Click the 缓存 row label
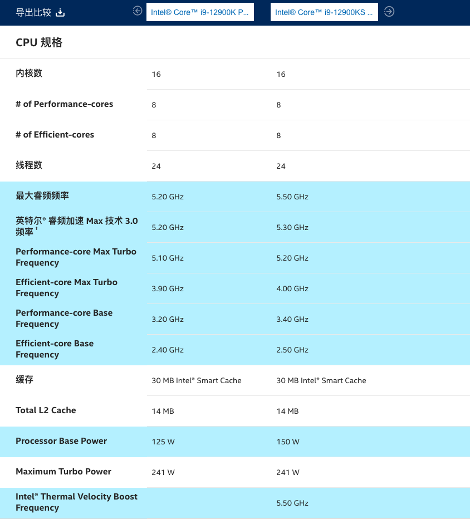Screen dimensions: 470x519 coord(25,379)
